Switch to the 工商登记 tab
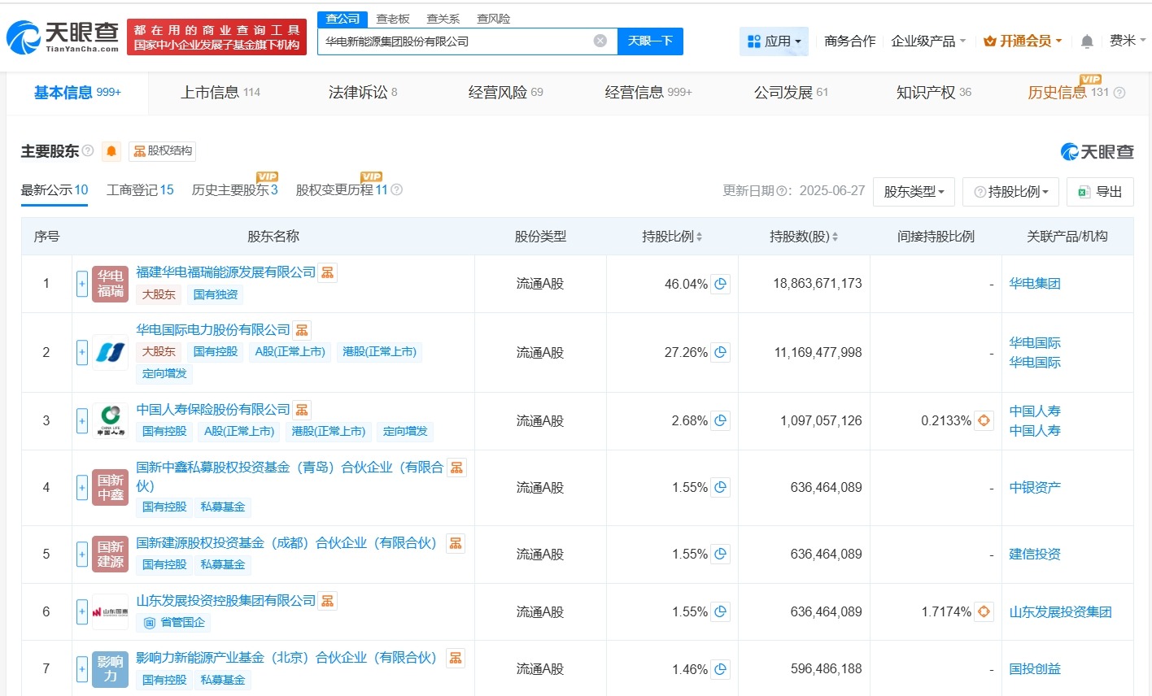 [139, 189]
